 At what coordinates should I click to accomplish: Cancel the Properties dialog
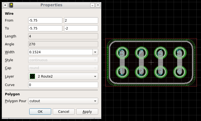coord(63,112)
